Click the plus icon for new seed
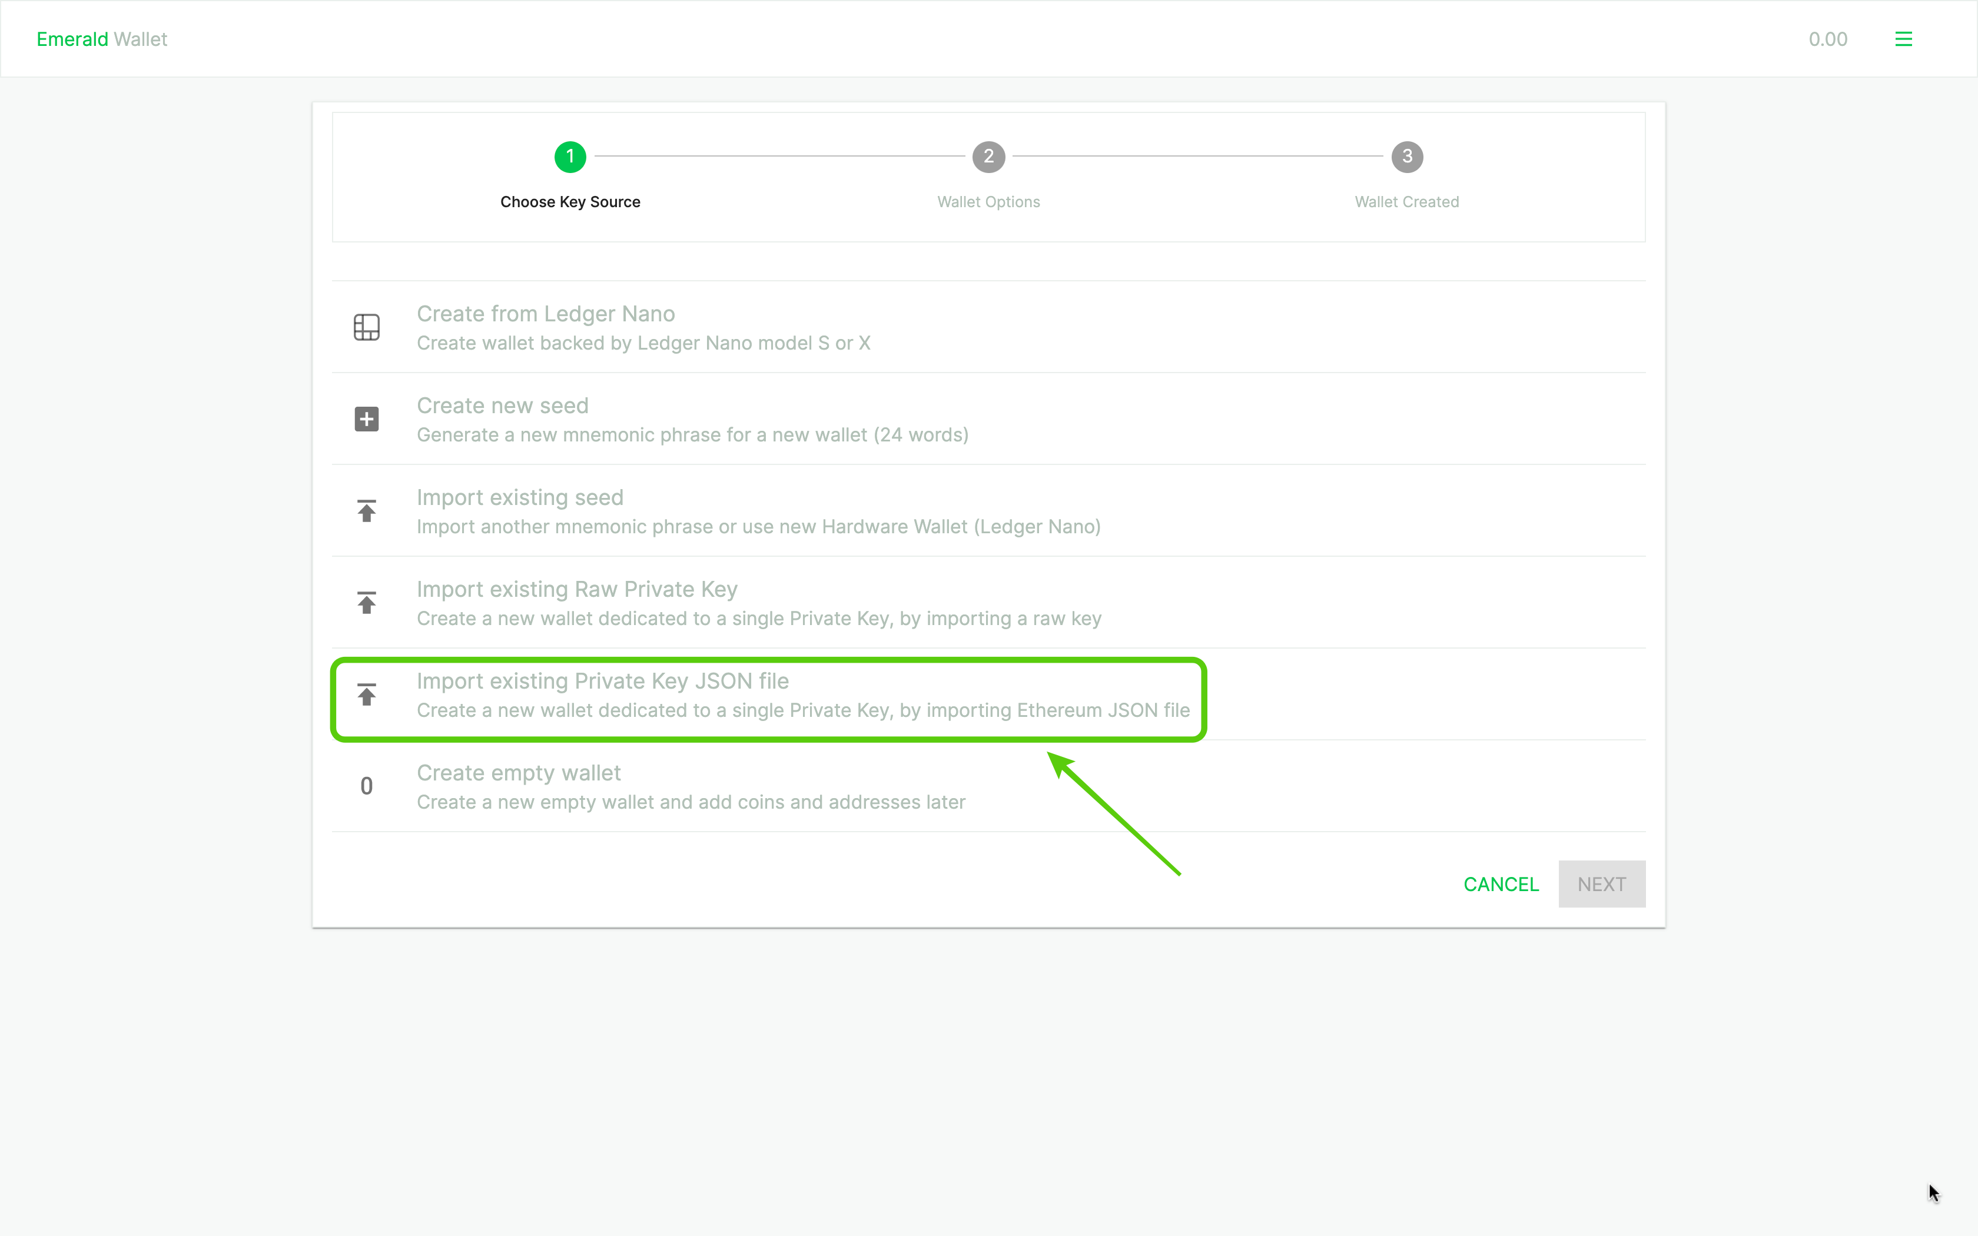This screenshot has height=1236, width=1978. pyautogui.click(x=366, y=419)
